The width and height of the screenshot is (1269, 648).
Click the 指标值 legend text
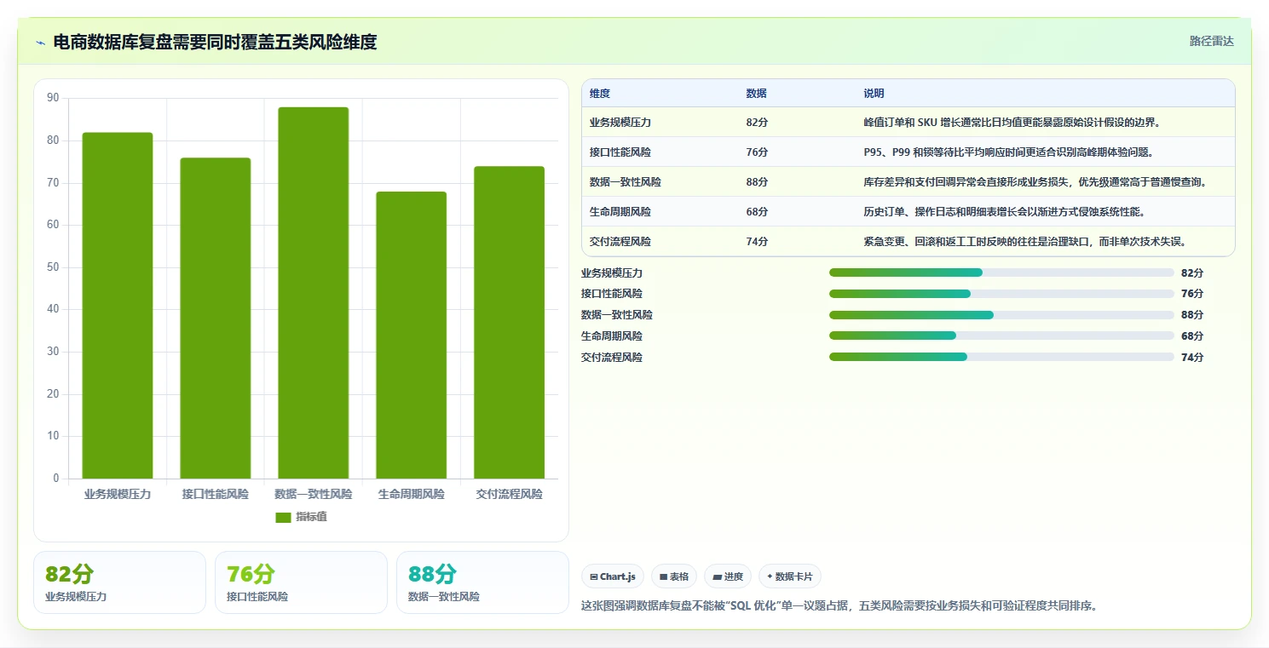coord(311,518)
